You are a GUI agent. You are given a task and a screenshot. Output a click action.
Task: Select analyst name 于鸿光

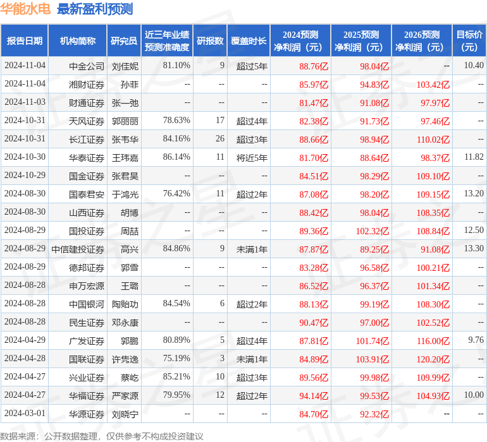pos(125,194)
